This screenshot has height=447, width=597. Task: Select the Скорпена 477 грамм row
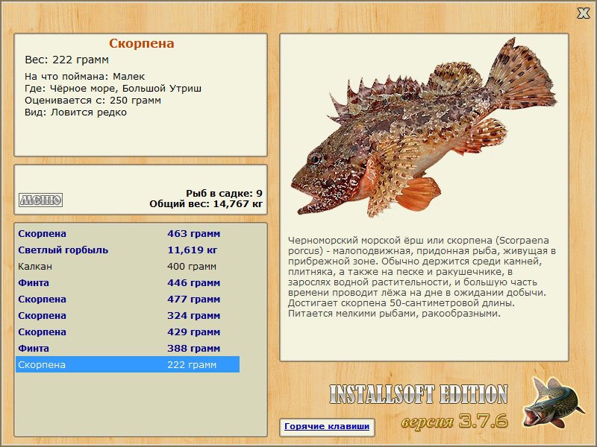click(x=128, y=299)
